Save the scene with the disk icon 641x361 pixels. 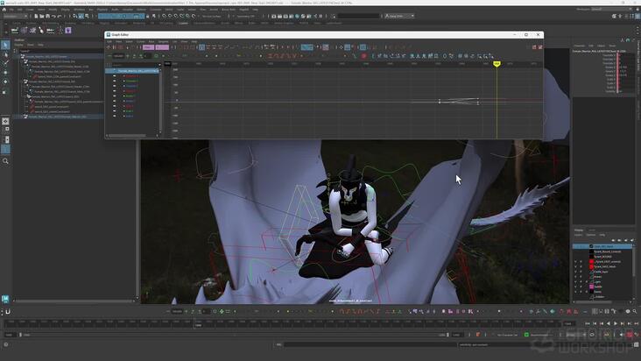tap(47, 16)
